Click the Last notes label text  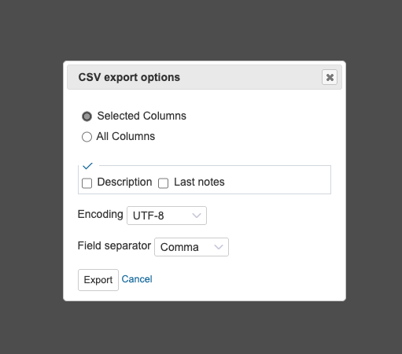point(199,182)
